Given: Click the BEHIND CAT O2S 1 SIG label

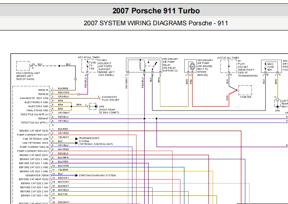Looking at the screenshot, I should pyautogui.click(x=35, y=195).
